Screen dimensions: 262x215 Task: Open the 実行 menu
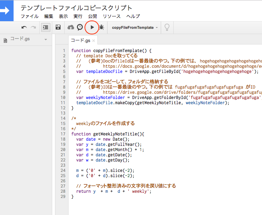(78, 16)
